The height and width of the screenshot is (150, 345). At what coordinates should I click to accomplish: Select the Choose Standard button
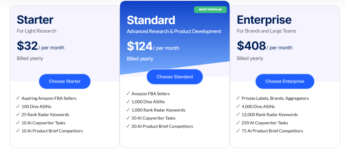click(175, 77)
